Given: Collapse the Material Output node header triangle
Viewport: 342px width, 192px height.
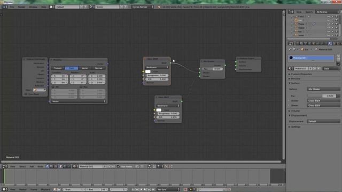Looking at the screenshot, I should [238, 59].
